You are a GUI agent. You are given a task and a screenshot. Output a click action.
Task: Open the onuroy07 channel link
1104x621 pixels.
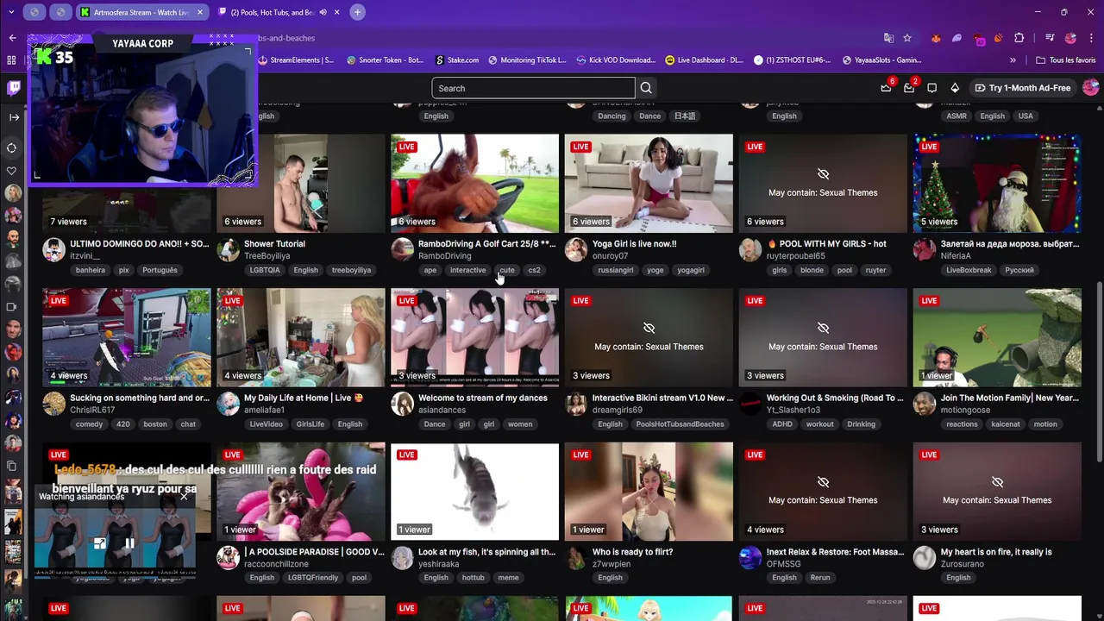point(610,256)
